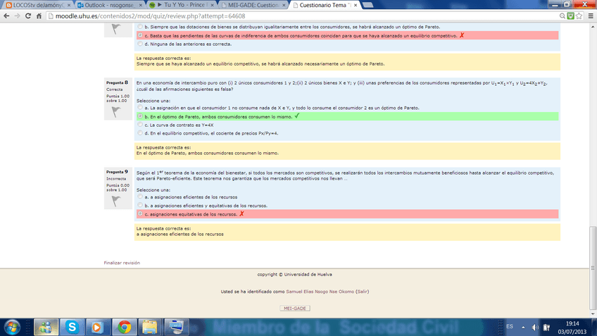Select option b 'ambos consumidores consumen lo mismo'

[140, 116]
